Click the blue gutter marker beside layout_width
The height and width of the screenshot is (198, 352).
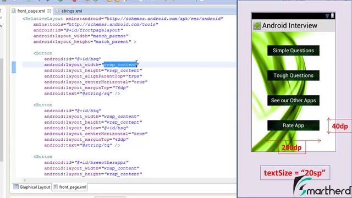point(14,67)
